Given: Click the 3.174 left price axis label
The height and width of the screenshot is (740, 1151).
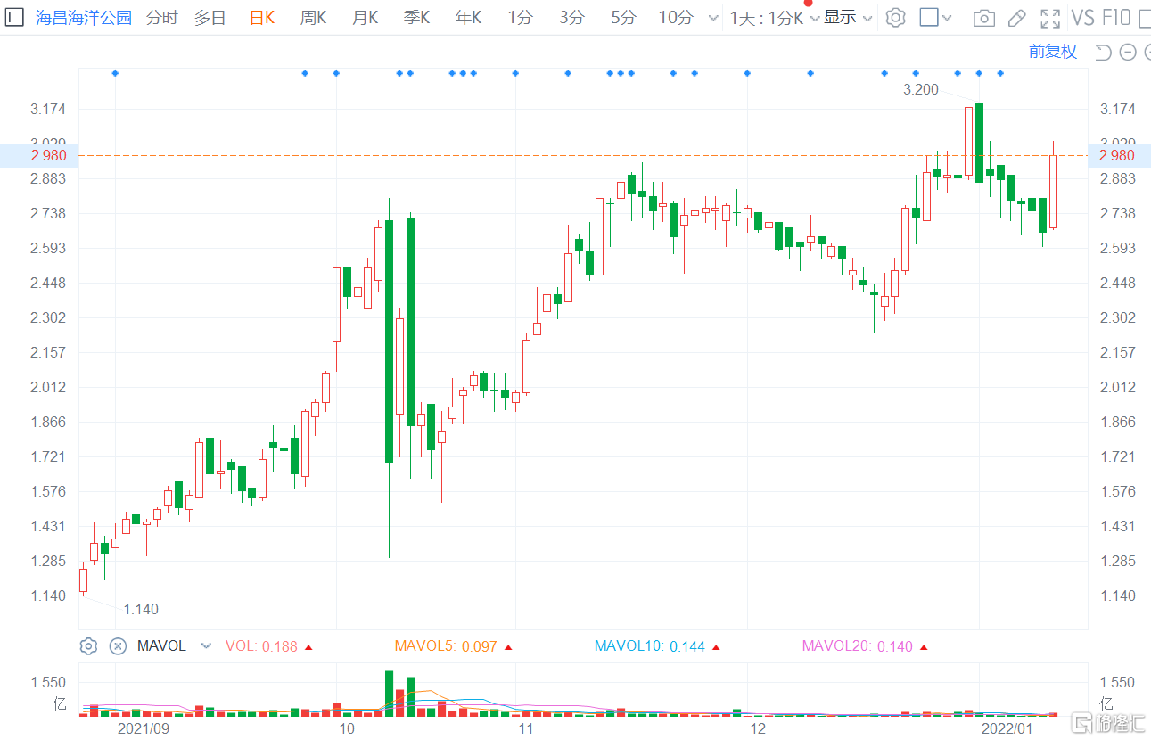Looking at the screenshot, I should point(49,110).
